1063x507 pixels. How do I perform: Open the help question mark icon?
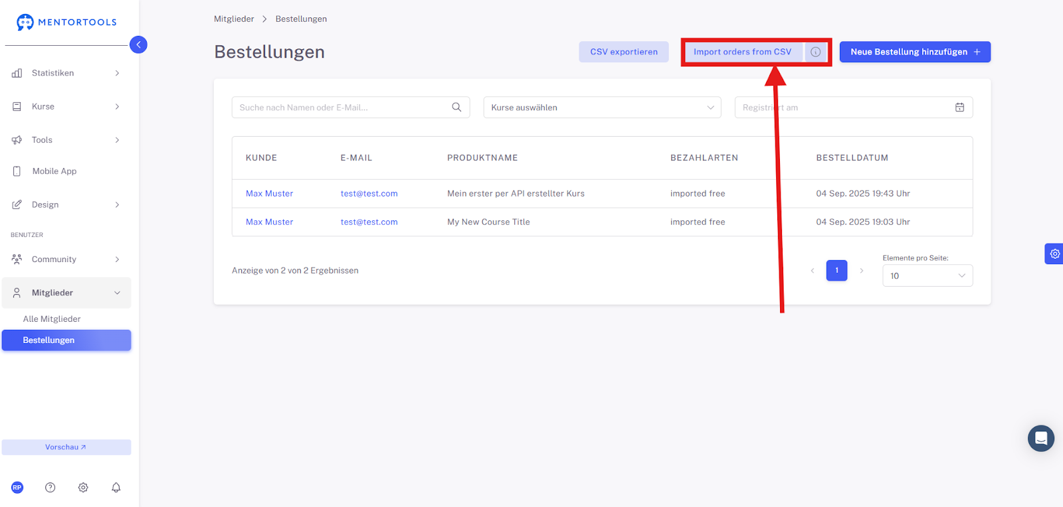[50, 487]
